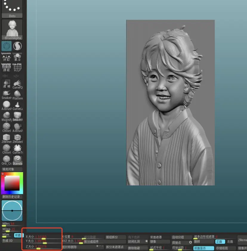Enable the 正面 front view toggle
Screen dimensions: 247x251
coord(219,242)
